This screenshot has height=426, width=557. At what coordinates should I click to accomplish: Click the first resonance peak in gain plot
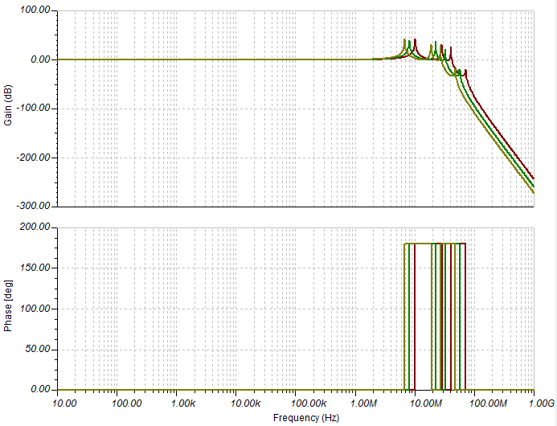pyautogui.click(x=404, y=40)
